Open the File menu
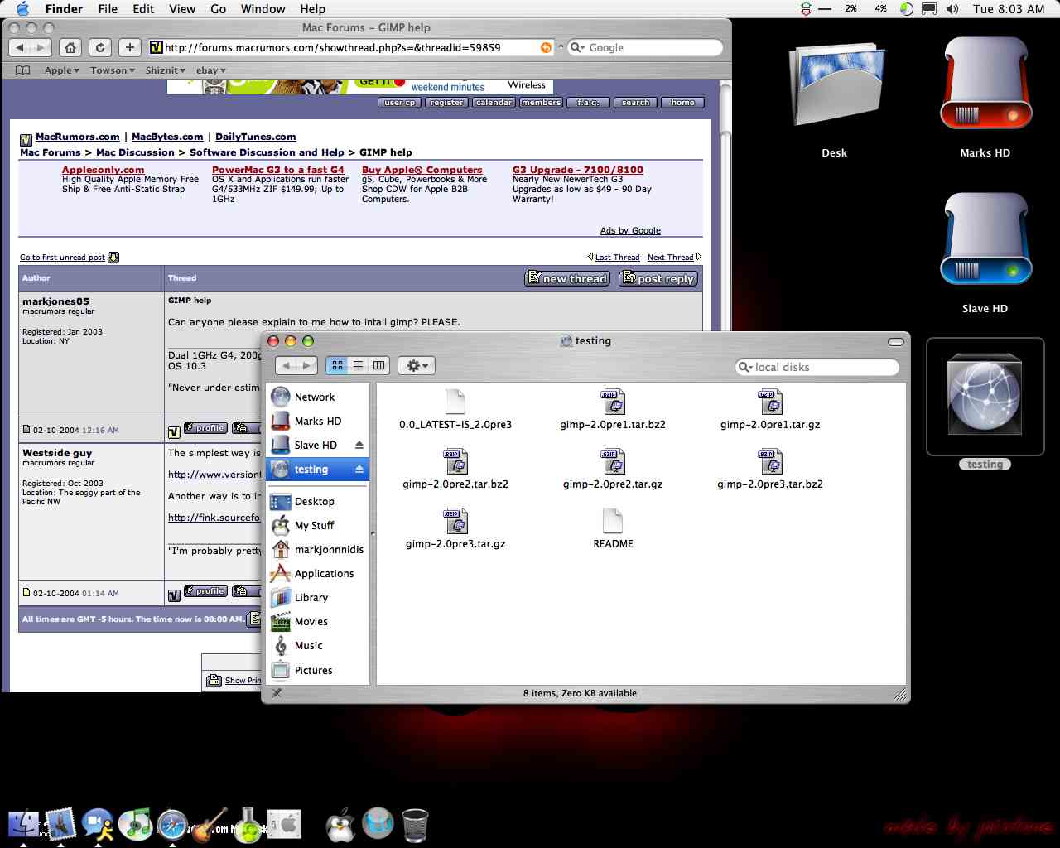 108,9
